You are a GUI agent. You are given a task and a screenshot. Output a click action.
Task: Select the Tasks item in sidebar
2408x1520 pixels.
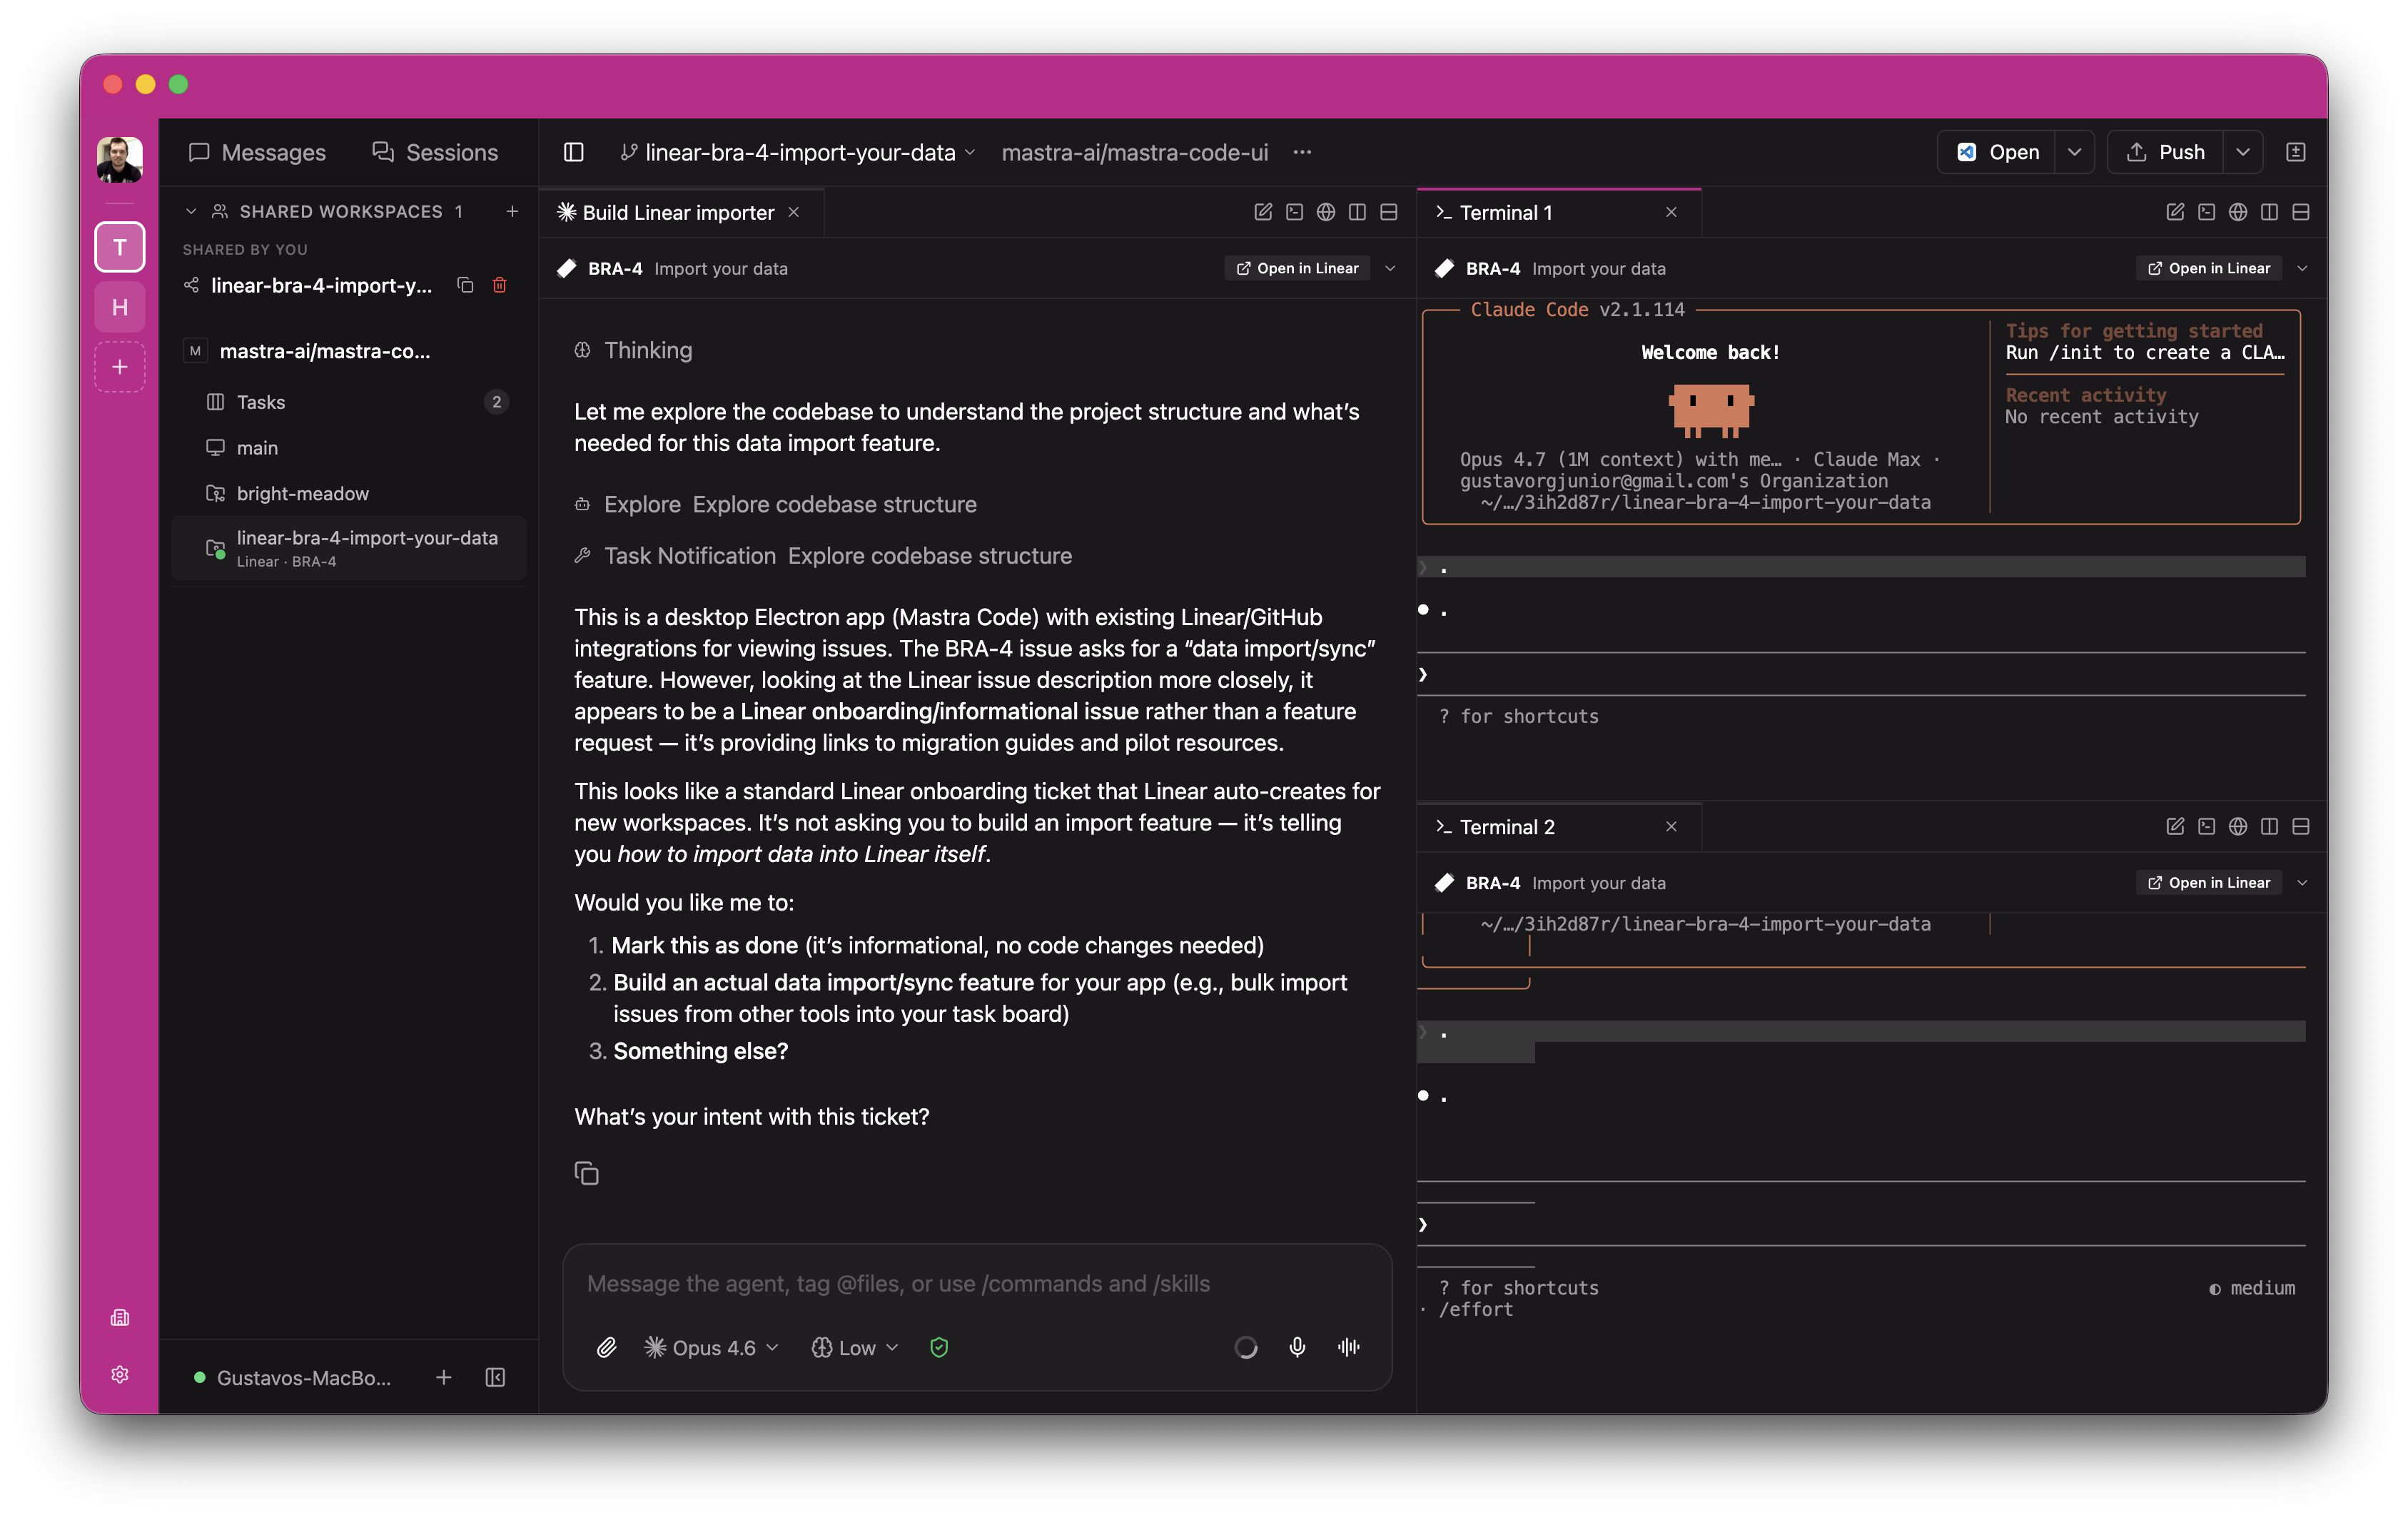[261, 402]
